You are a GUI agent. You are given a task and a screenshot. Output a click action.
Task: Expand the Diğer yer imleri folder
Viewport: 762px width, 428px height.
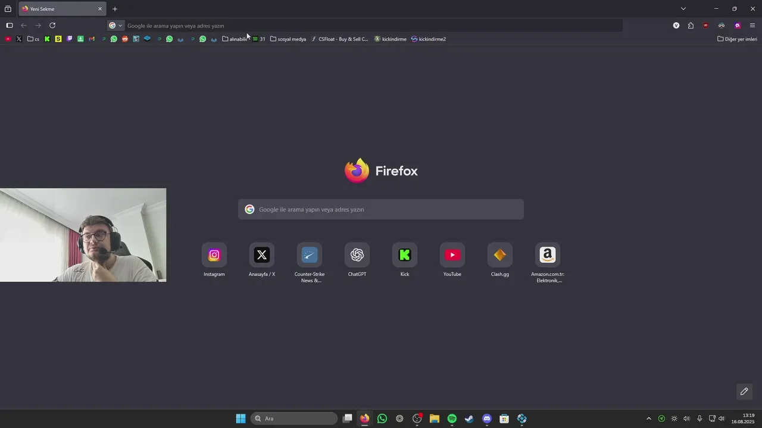coord(737,39)
